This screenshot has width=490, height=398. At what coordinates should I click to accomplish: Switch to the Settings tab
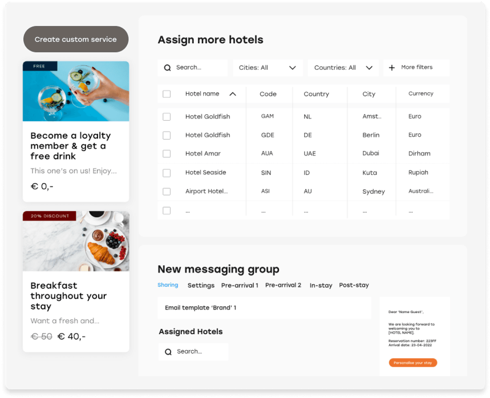(201, 286)
